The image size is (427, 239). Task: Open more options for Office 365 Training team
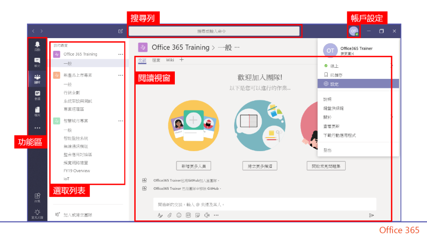coord(121,54)
